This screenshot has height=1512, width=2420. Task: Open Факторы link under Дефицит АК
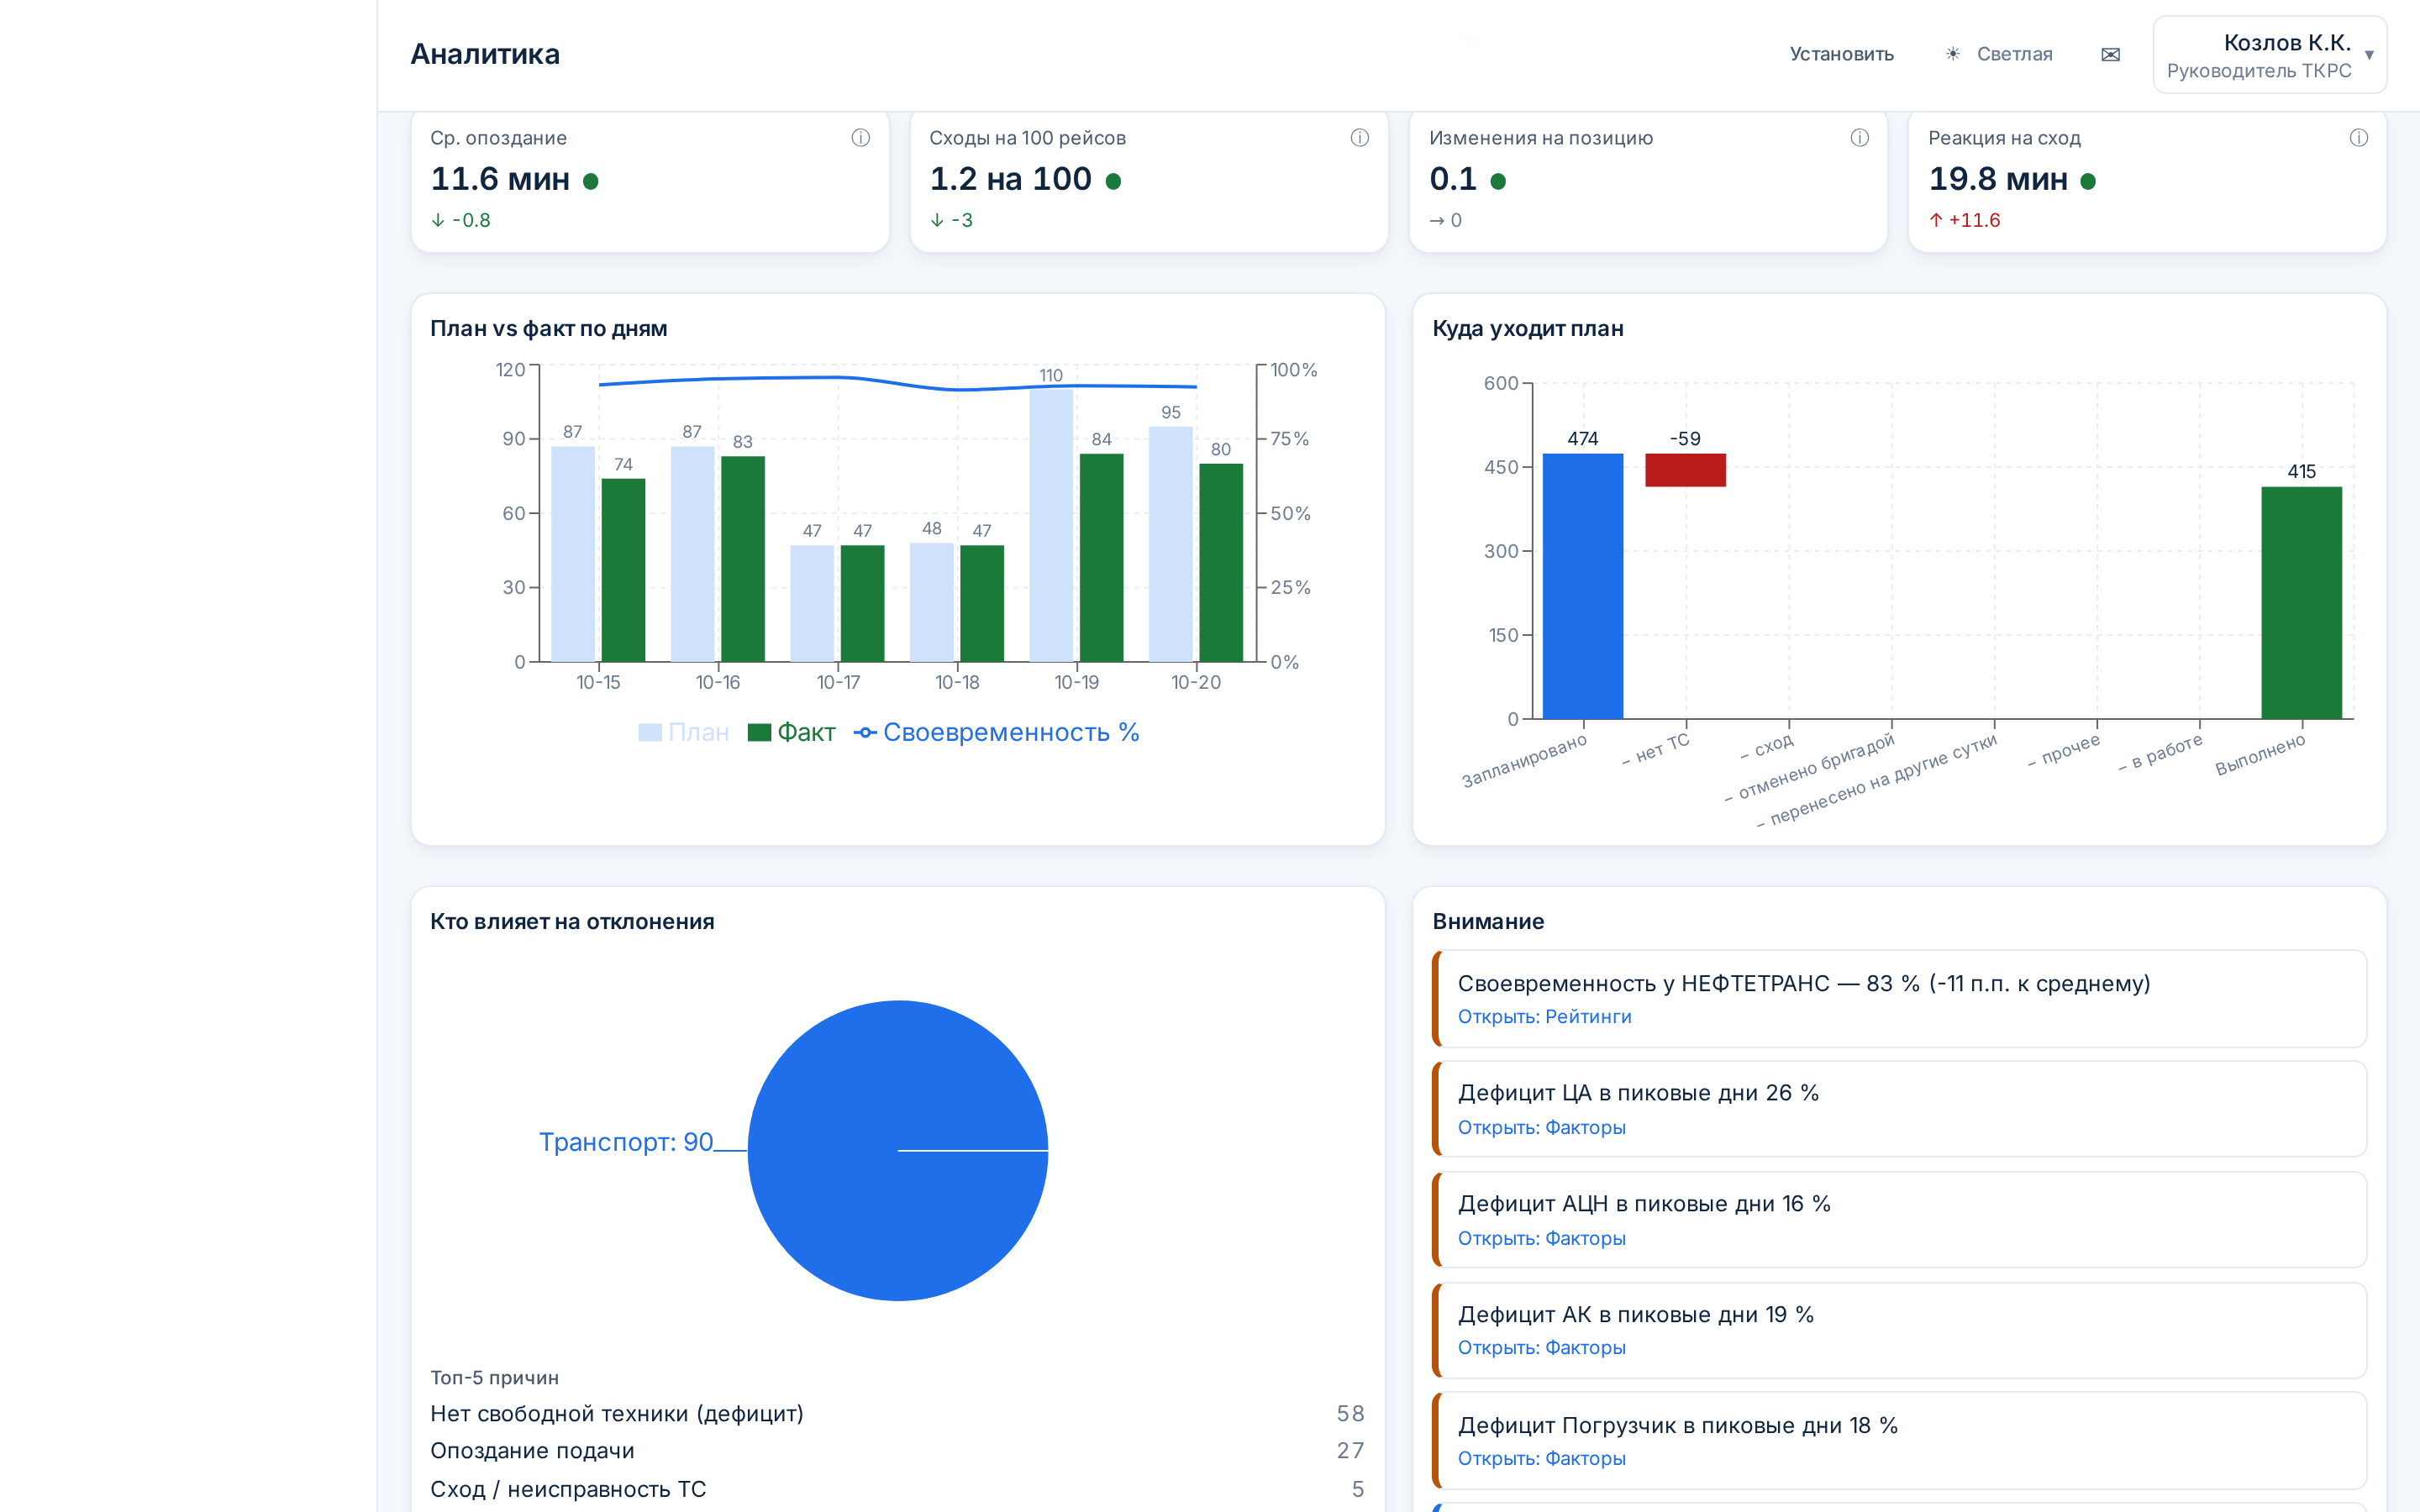pos(1541,1348)
